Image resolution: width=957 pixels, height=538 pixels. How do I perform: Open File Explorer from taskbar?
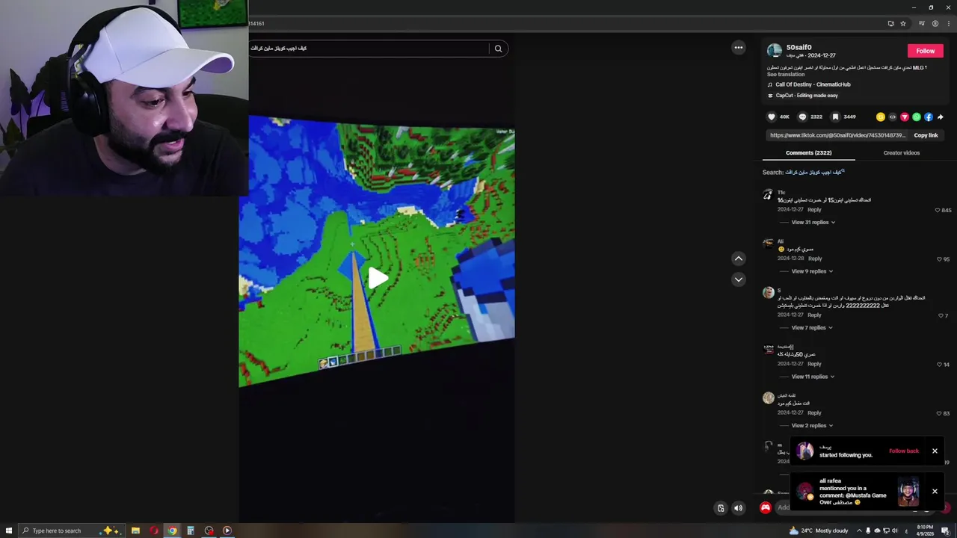(x=135, y=531)
